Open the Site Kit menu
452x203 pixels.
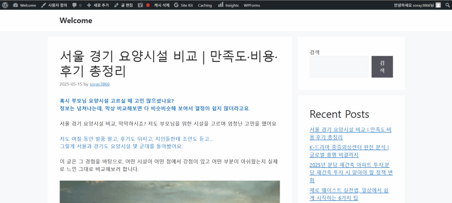[183, 5]
